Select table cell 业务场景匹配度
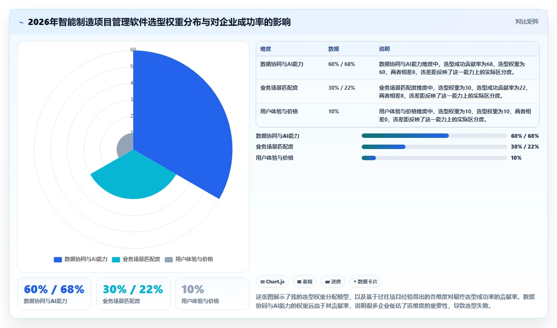This screenshot has width=557, height=328. coord(279,87)
